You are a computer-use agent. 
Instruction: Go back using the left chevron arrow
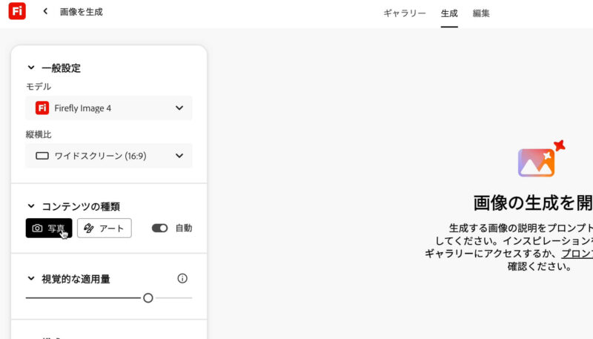click(45, 11)
